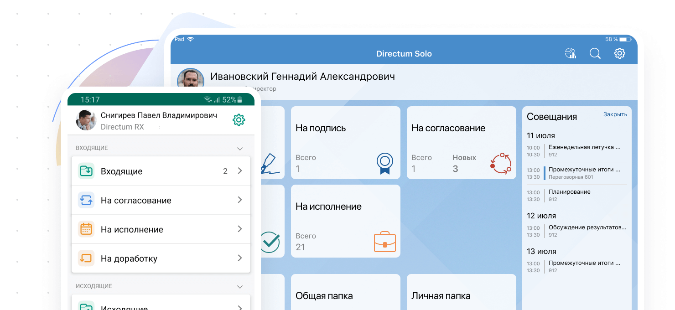Click the Совещания panel title
The width and height of the screenshot is (675, 310).
[552, 117]
